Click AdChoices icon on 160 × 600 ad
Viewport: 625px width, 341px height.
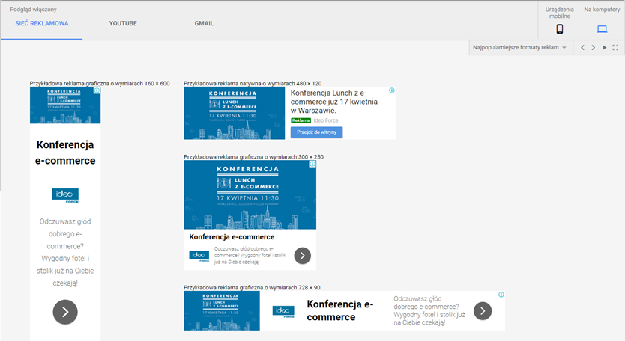coord(97,90)
